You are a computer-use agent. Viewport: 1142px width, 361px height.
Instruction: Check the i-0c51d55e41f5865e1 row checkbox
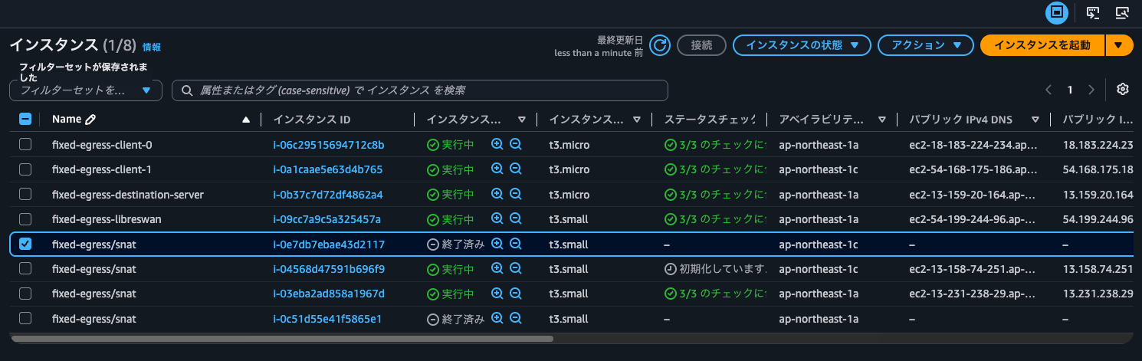[25, 318]
